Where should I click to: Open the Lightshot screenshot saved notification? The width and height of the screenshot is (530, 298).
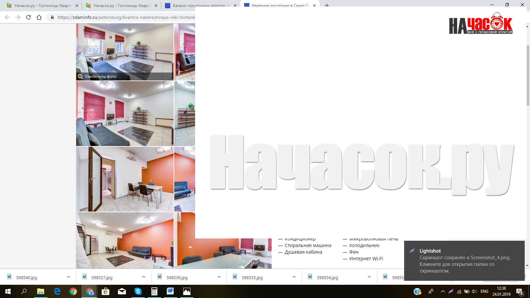pos(464,261)
